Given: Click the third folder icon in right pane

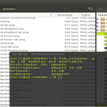Looking at the screenshot, I should 103,26.
